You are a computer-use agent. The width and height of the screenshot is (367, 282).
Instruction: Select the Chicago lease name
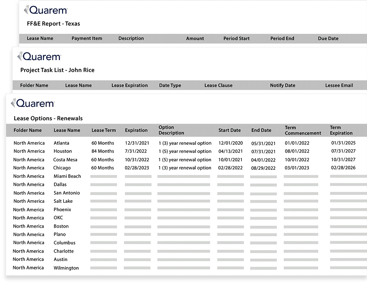[x=62, y=168]
